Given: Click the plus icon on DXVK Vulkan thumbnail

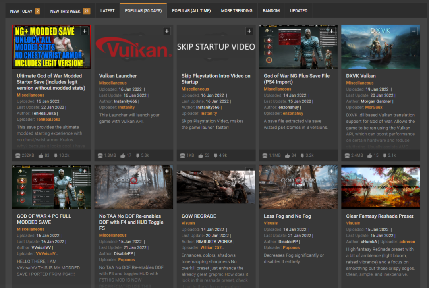Looking at the screenshot, I should [x=414, y=31].
